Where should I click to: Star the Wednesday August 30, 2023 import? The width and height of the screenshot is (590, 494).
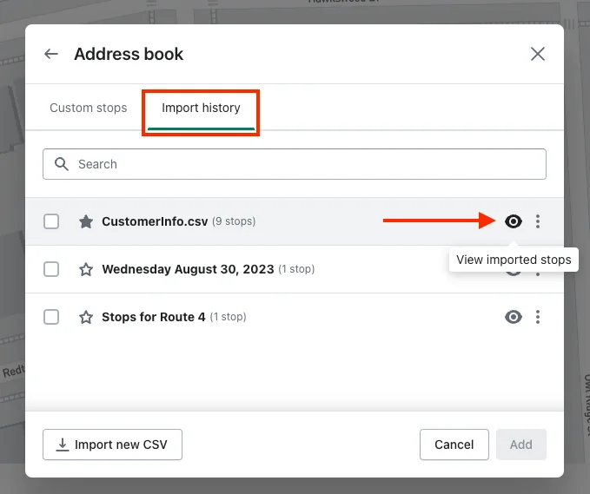pos(86,269)
